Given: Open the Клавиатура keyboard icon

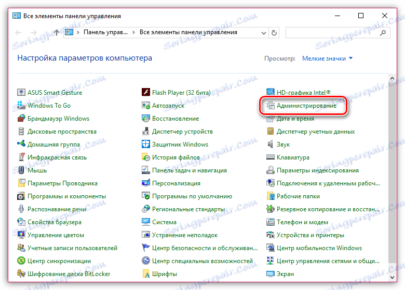Looking at the screenshot, I should pos(270,157).
